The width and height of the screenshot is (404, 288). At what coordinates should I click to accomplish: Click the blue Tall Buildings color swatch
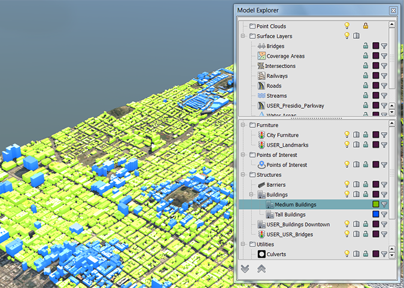376,214
